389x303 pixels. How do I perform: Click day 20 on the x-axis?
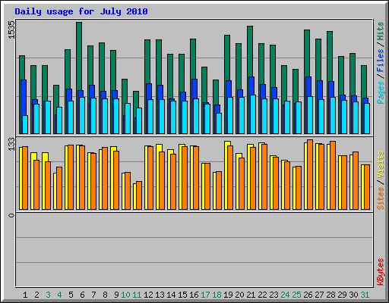coord(239,295)
